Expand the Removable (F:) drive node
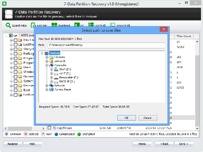This screenshot has width=203, height=152. [x=51, y=78]
